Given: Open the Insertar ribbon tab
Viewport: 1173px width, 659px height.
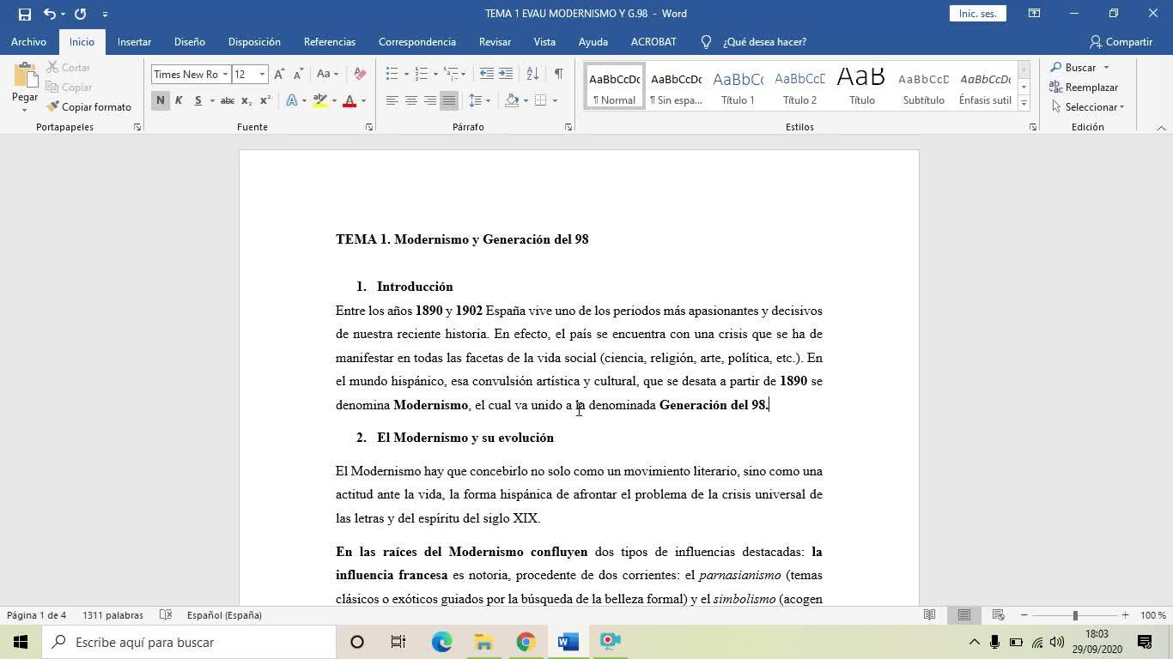Looking at the screenshot, I should [134, 42].
